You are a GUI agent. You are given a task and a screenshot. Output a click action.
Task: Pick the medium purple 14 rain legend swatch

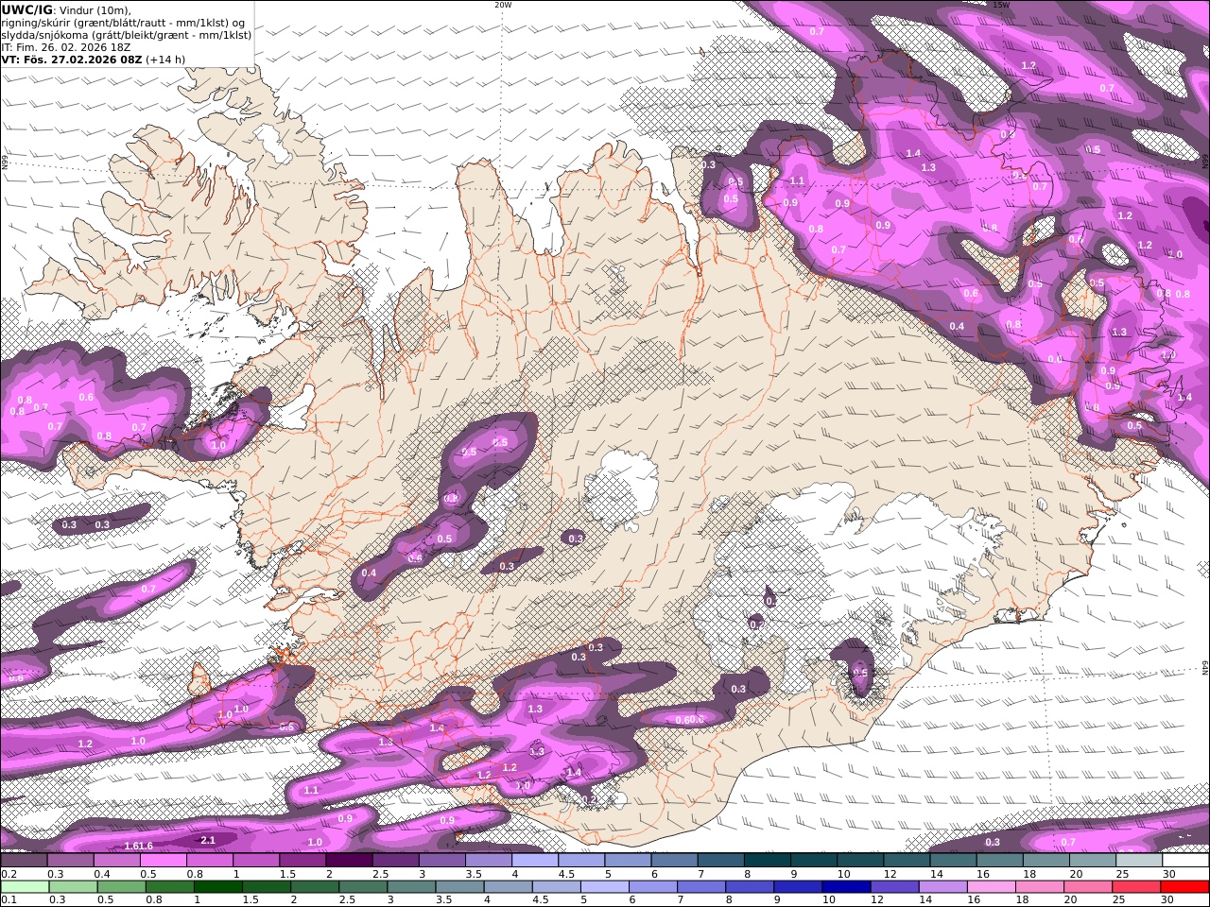click(943, 887)
